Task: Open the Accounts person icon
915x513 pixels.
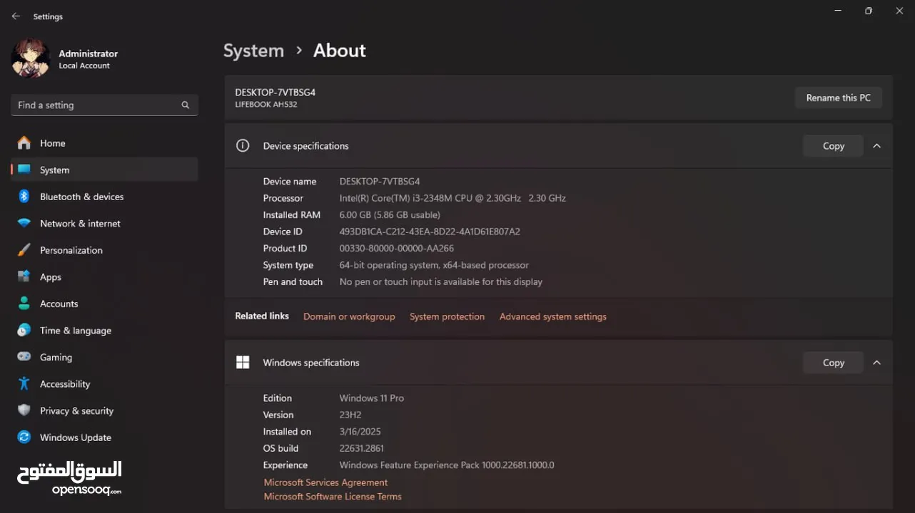Action: tap(24, 304)
